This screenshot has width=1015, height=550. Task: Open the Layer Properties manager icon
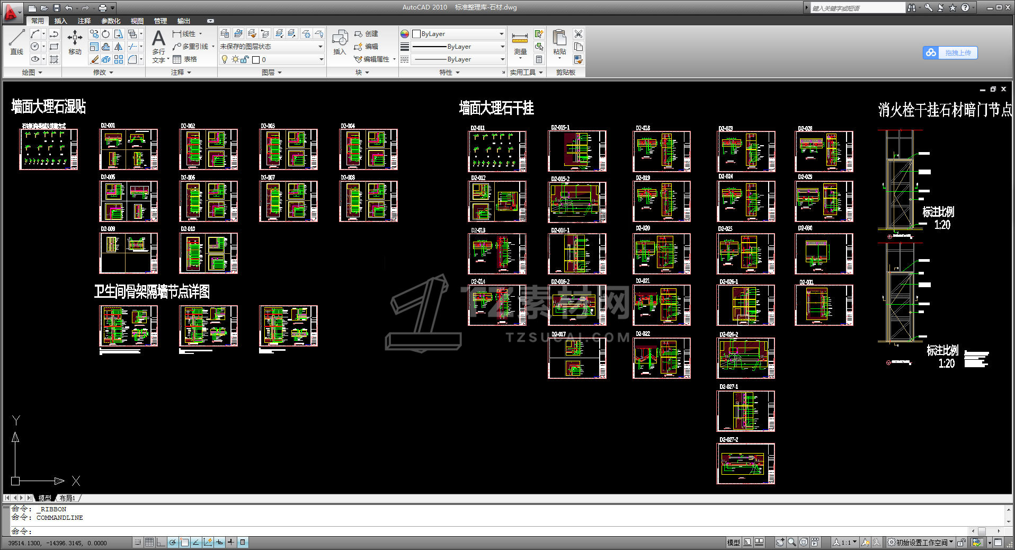pos(225,33)
